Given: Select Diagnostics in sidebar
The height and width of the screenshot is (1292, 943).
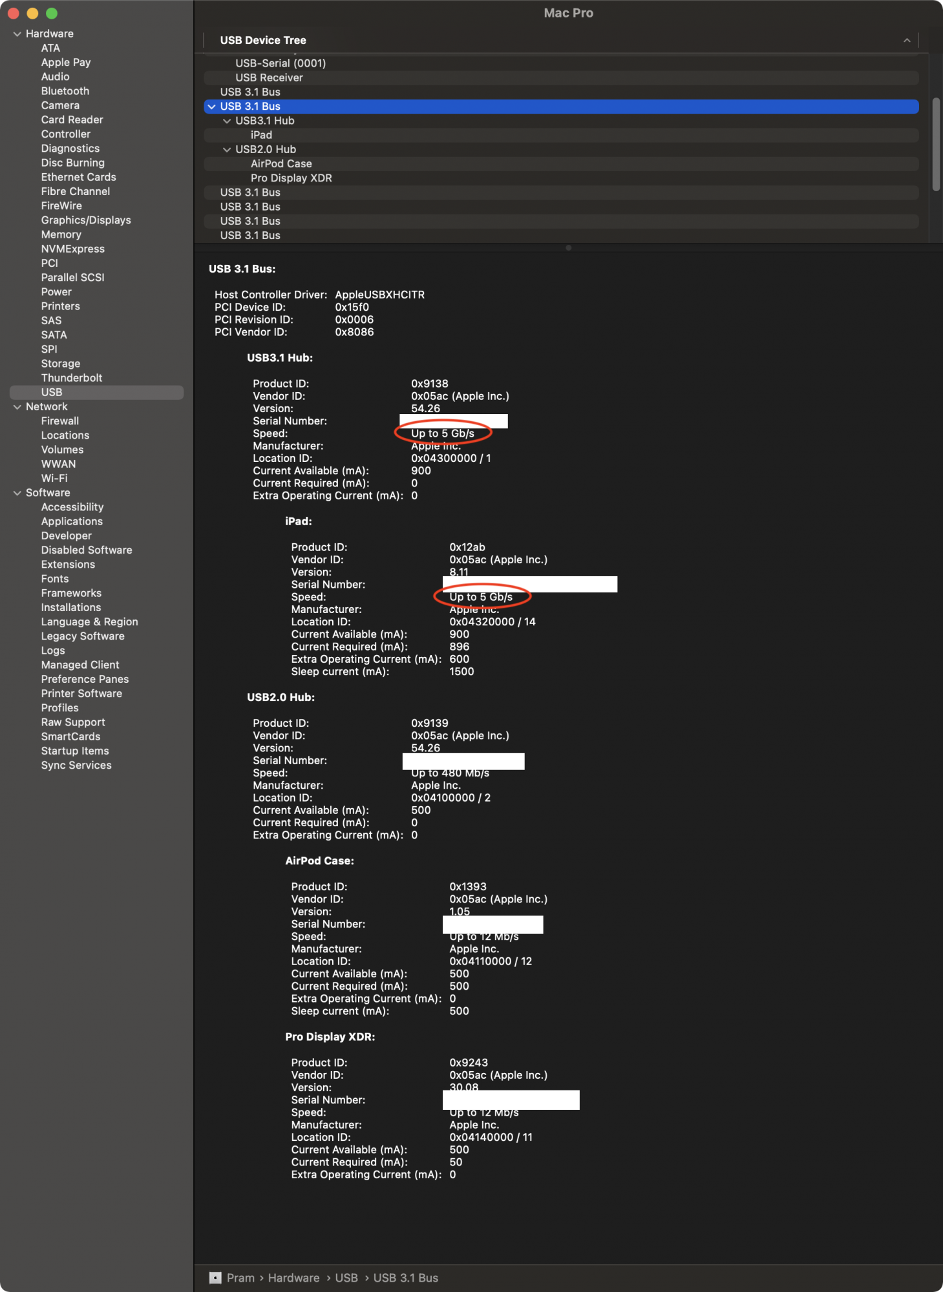Looking at the screenshot, I should 70,149.
